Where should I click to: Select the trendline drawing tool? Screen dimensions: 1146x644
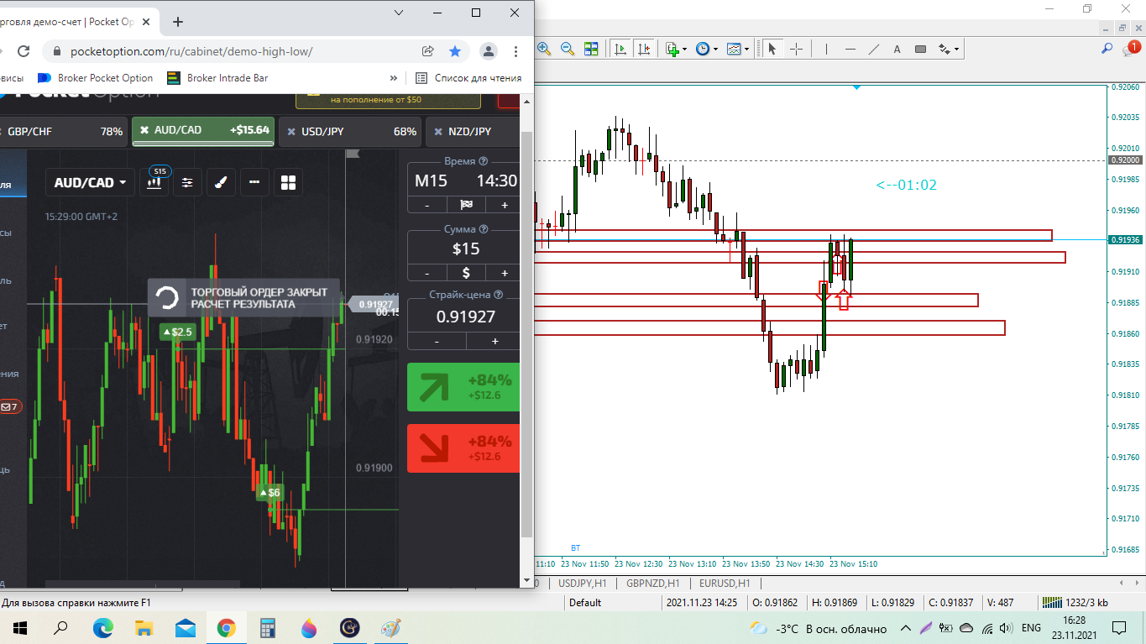873,50
